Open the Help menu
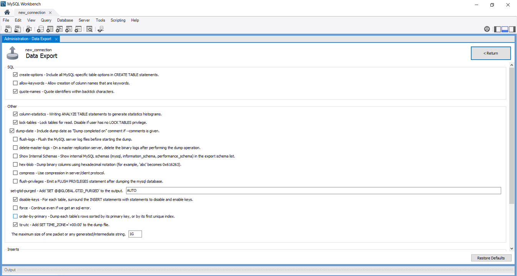This screenshot has height=276, width=517. click(135, 20)
